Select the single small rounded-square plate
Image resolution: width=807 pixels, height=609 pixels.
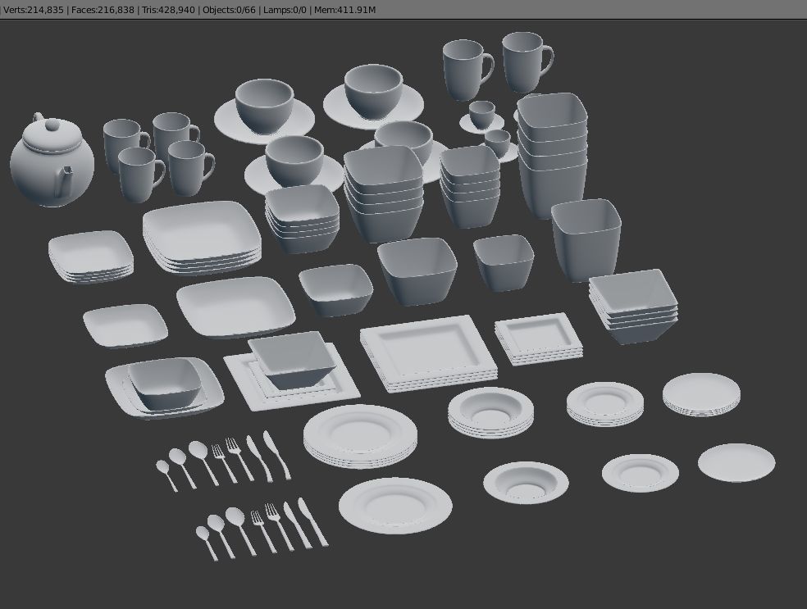click(125, 325)
